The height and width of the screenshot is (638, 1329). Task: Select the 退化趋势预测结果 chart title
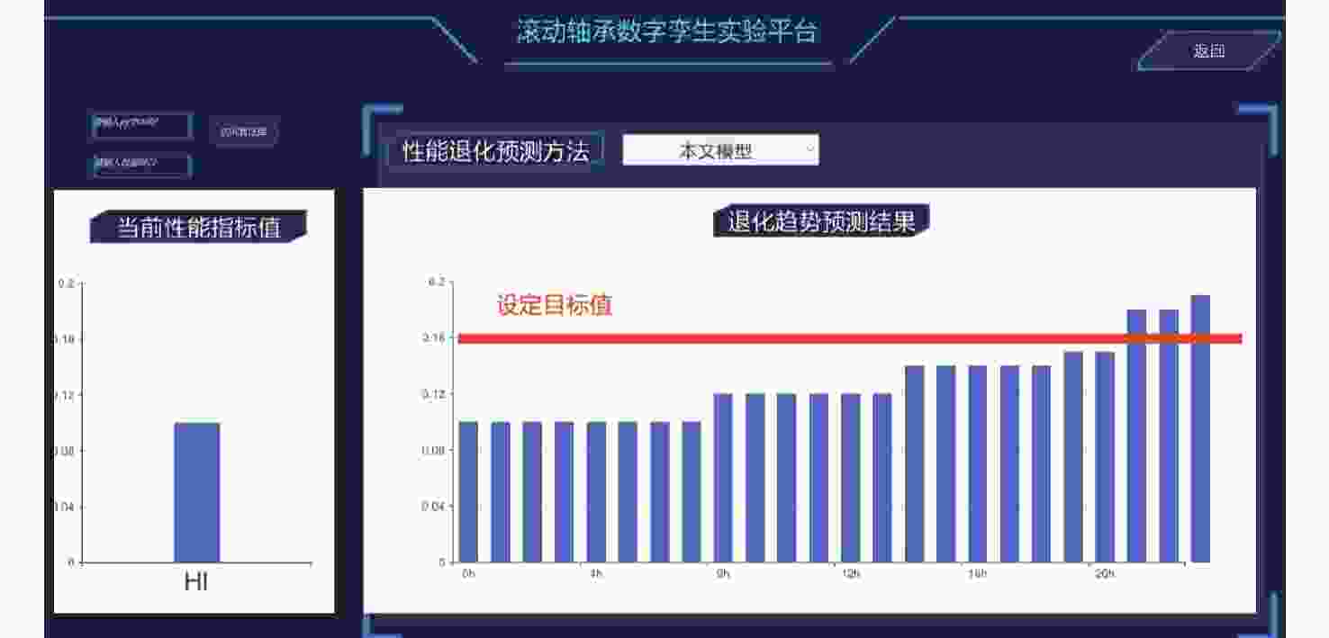click(820, 221)
